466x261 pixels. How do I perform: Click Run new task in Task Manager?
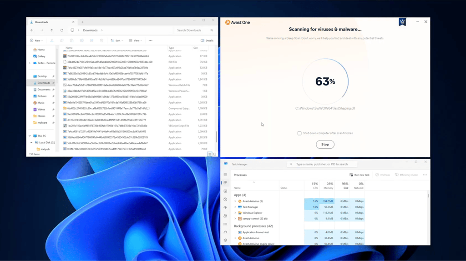coord(360,175)
